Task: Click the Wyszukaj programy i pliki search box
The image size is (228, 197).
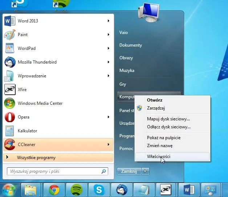Action: (x=54, y=171)
